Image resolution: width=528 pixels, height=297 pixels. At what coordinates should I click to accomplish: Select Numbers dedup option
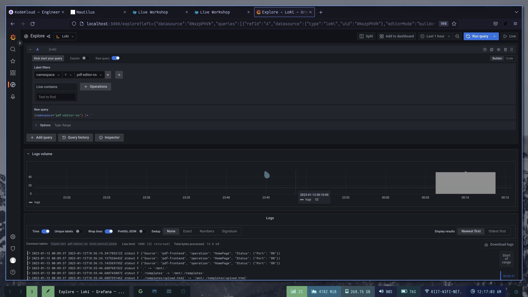tap(207, 231)
